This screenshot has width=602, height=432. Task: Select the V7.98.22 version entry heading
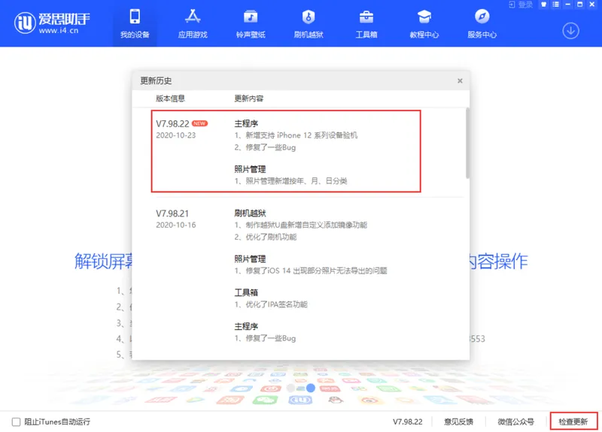(x=172, y=124)
